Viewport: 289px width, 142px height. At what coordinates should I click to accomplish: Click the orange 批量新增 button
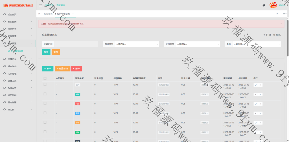click(62, 68)
